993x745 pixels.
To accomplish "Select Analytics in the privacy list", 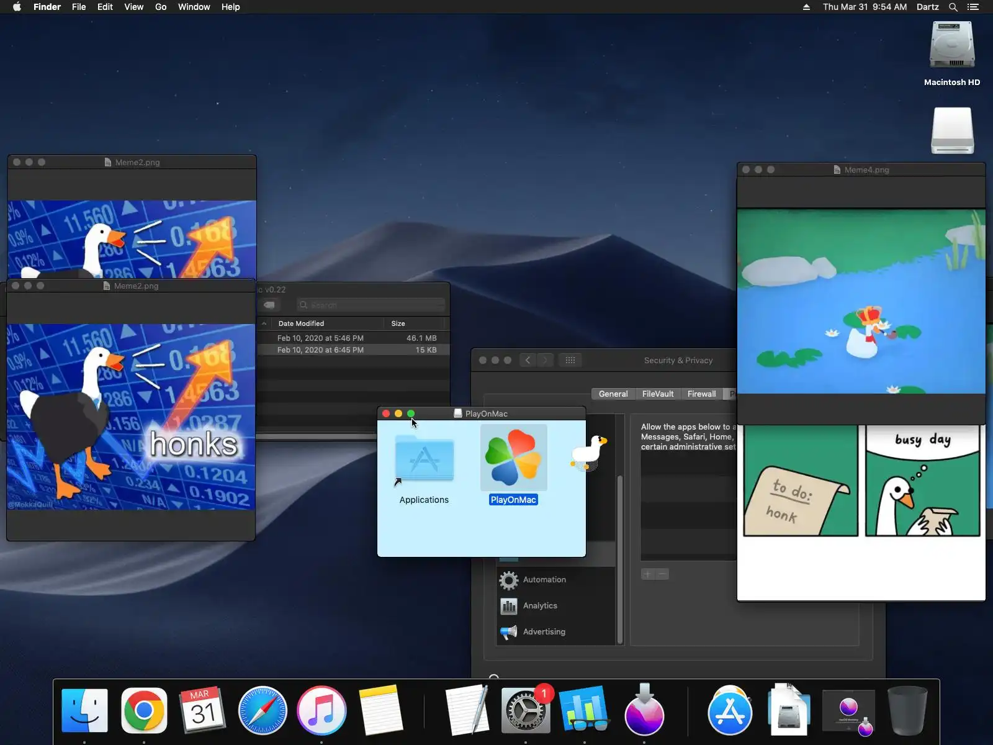I will click(557, 606).
